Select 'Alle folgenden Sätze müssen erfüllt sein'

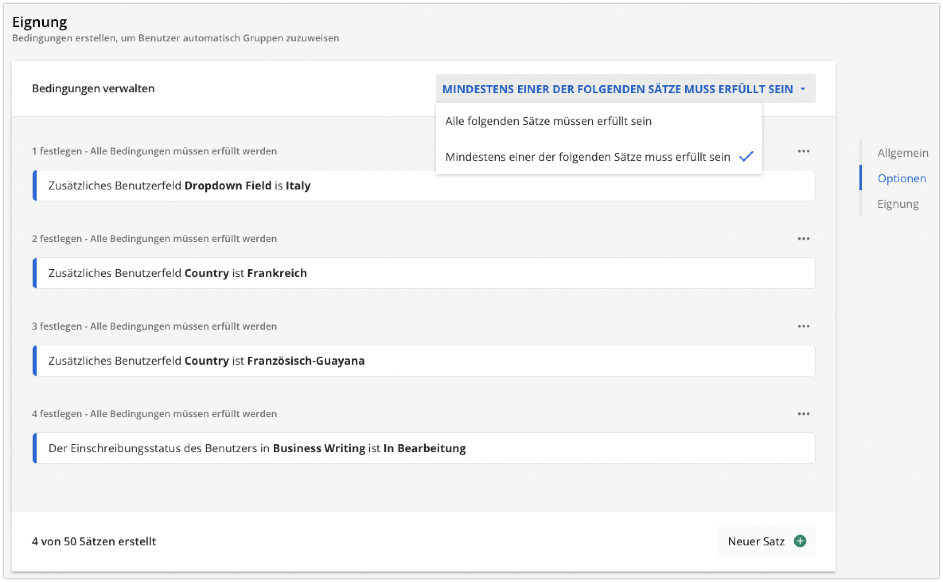click(548, 121)
